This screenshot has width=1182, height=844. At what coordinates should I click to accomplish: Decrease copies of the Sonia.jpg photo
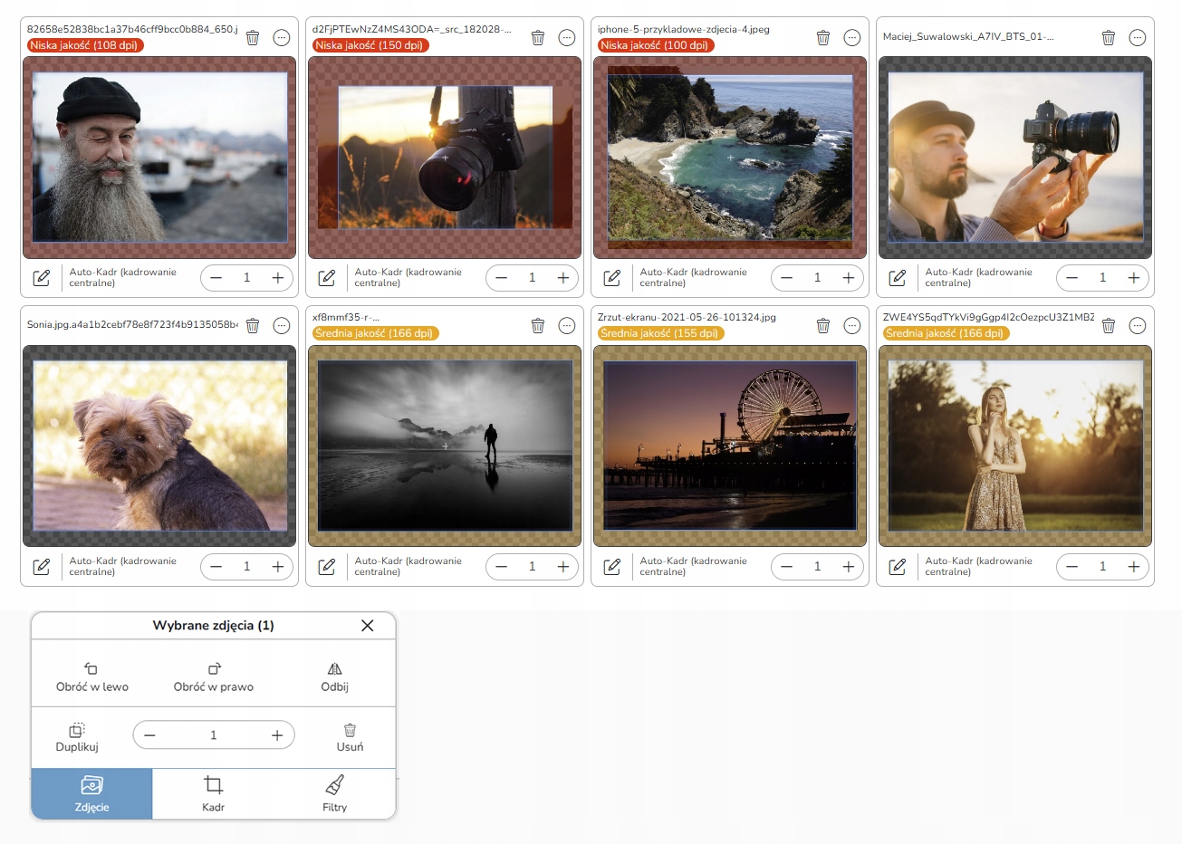pyautogui.click(x=216, y=567)
